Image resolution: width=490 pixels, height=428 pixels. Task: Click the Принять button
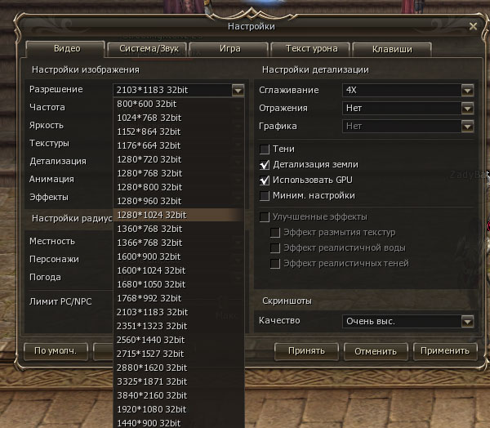[x=306, y=351]
